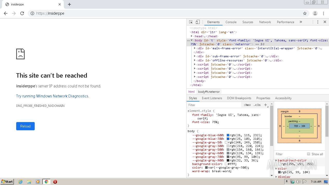The width and height of the screenshot is (329, 185).
Task: Toggle the .cls class editor button
Action: click(257, 105)
